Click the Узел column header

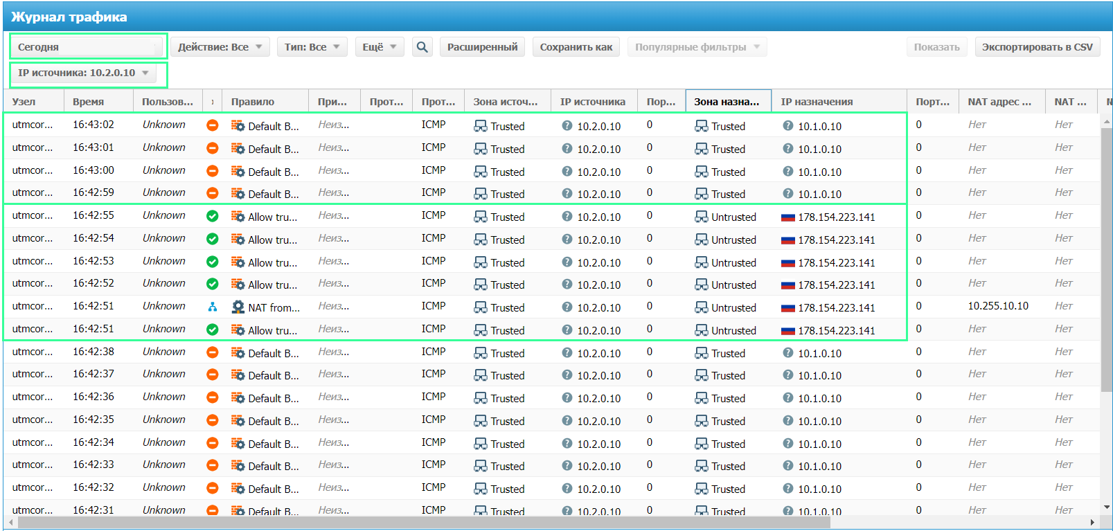(33, 101)
